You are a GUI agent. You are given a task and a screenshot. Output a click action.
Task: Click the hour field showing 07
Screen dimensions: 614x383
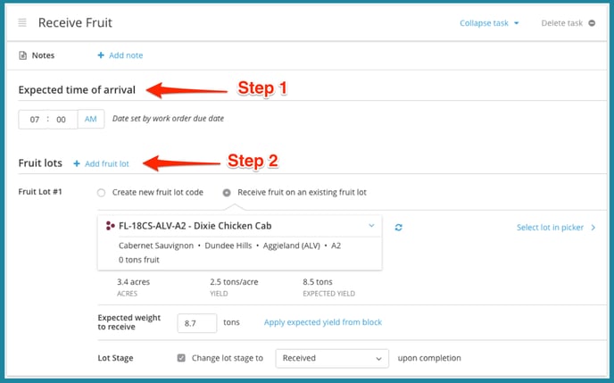pyautogui.click(x=35, y=120)
